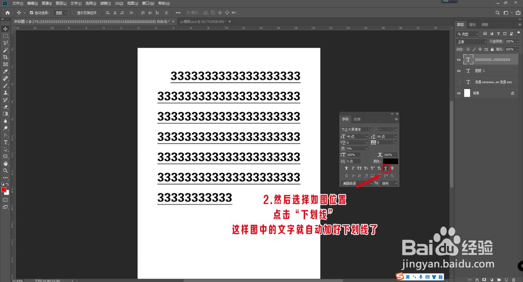Toggle the layer filter on/off switch
The width and height of the screenshot is (523, 282).
518,33
